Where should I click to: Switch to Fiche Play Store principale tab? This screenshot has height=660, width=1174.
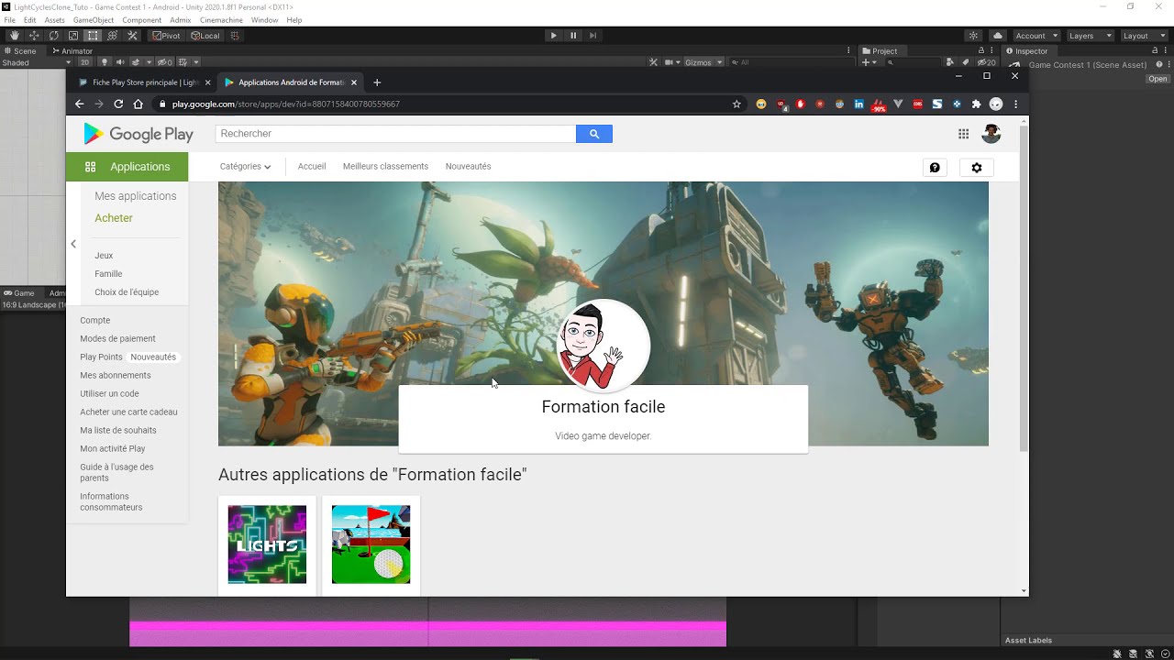point(145,82)
